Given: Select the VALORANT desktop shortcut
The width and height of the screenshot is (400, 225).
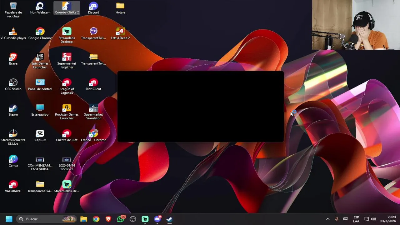Looking at the screenshot, I should click(x=13, y=187).
